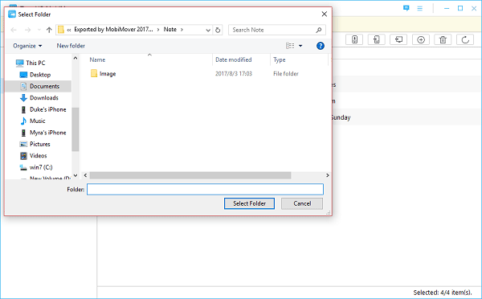Click the refresh icon in MobiMover toolbar
The image size is (482, 299).
[x=465, y=39]
